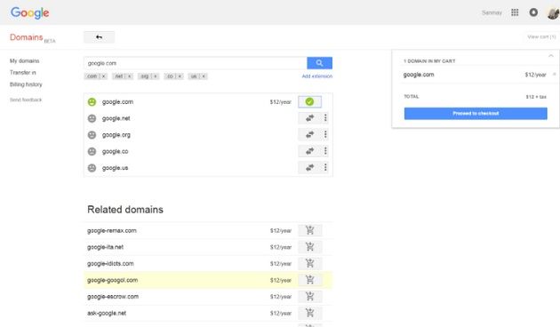The width and height of the screenshot is (560, 327).
Task: Add google-ita.net to cart
Action: click(x=310, y=247)
